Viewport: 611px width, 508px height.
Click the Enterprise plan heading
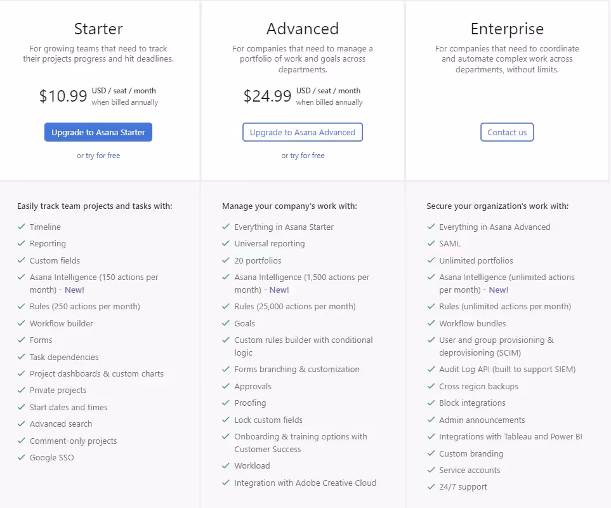pyautogui.click(x=507, y=29)
